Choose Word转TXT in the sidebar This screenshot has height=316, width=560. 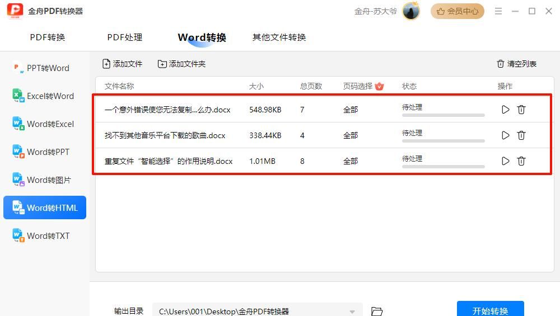coord(45,236)
